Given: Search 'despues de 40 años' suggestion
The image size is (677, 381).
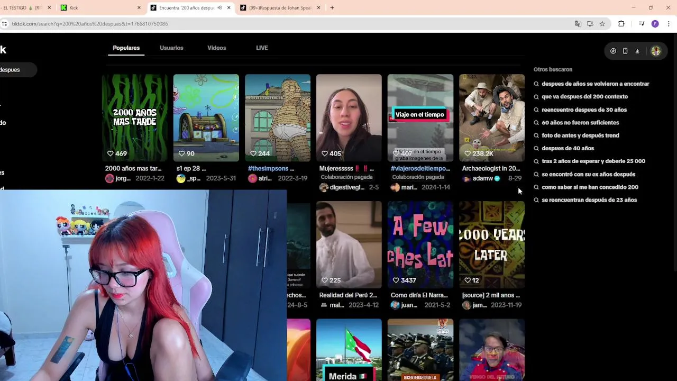Looking at the screenshot, I should coord(568,148).
